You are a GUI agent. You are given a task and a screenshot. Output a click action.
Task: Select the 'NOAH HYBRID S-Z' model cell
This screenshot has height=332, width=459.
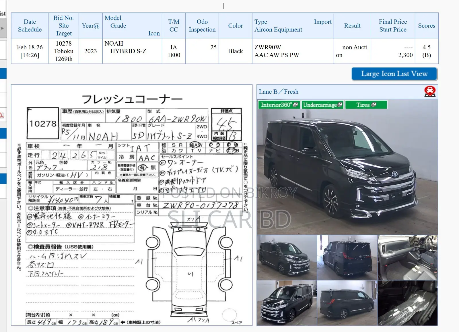tap(132, 51)
